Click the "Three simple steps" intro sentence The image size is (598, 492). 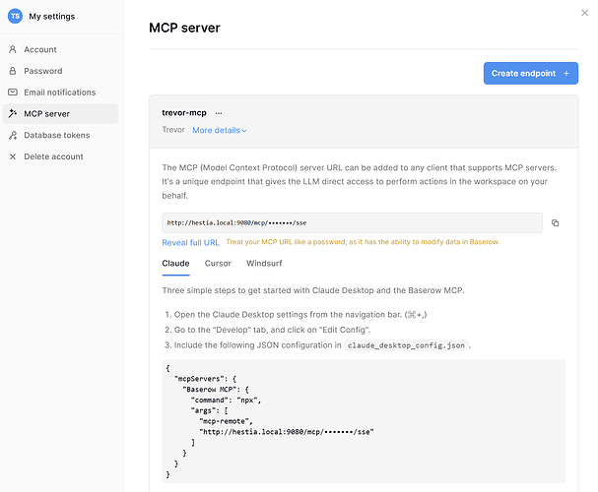point(313,290)
